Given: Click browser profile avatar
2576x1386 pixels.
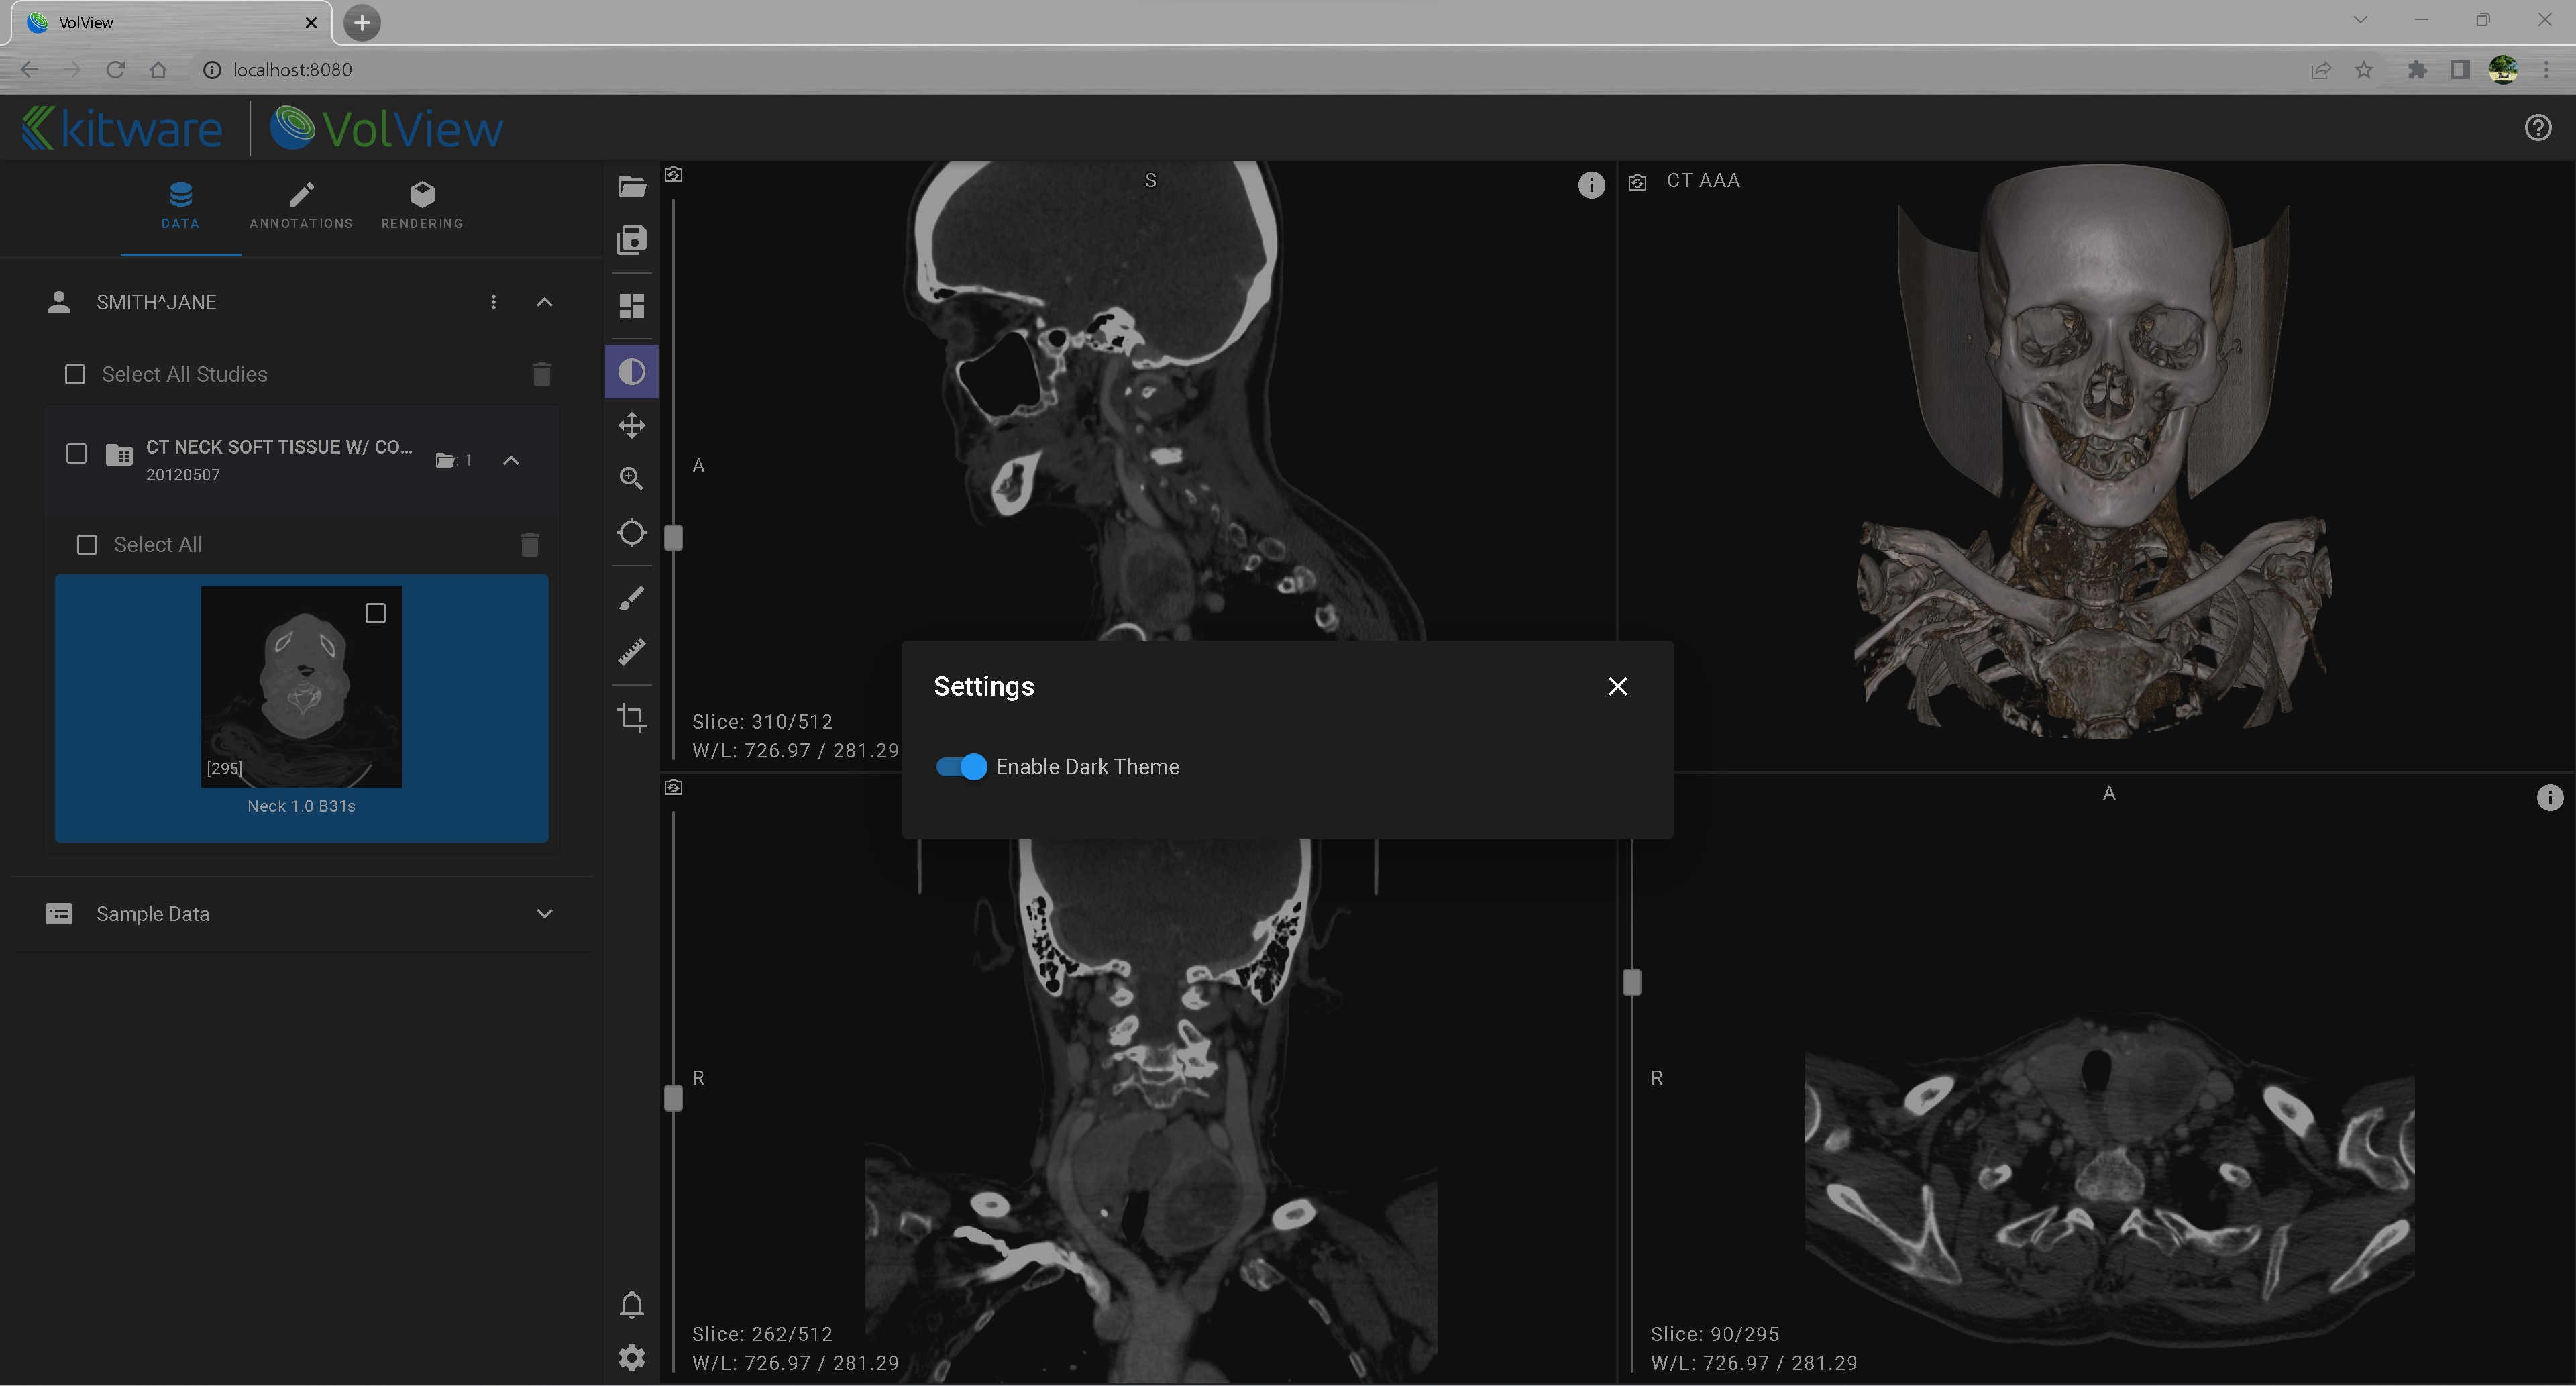Looking at the screenshot, I should click(x=2503, y=70).
